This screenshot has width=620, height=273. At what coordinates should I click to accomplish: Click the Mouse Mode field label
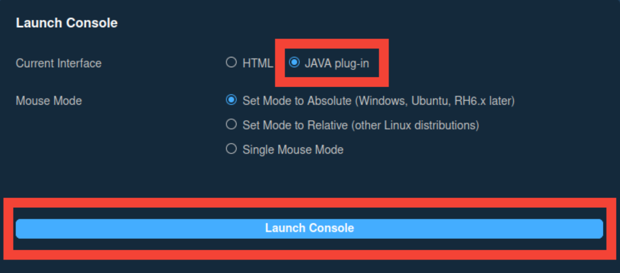[49, 101]
